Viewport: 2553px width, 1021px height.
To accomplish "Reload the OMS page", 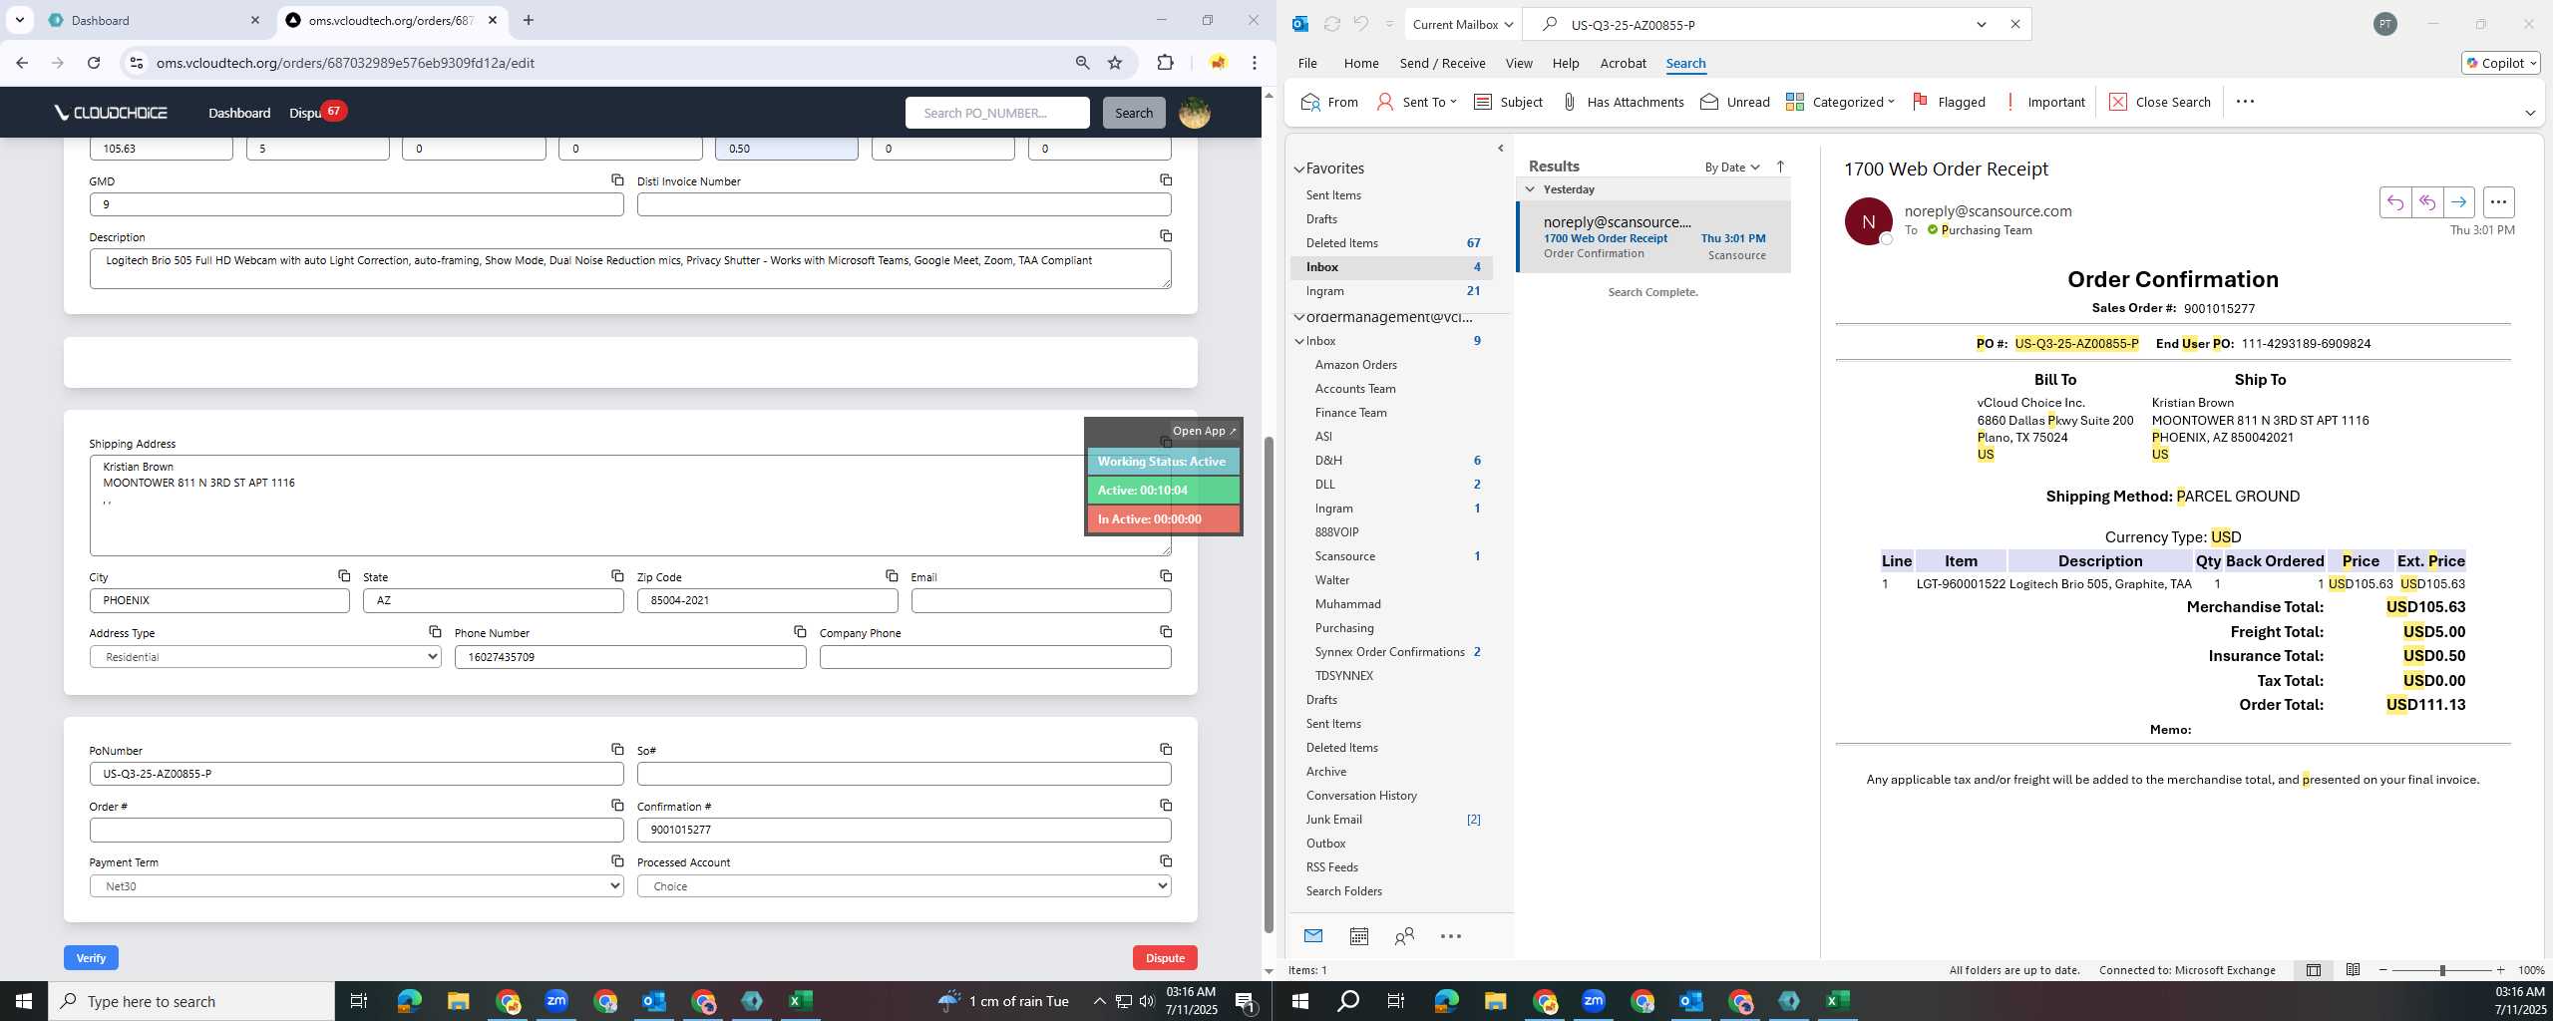I will point(94,63).
